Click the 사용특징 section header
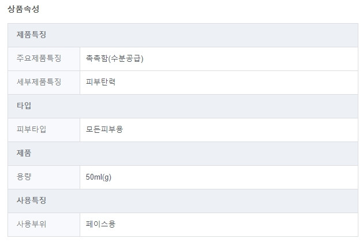Image resolution: width=363 pixels, height=242 pixels. point(183,201)
